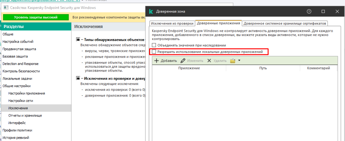Open История ревизий section
The height and width of the screenshot is (141, 345).
[x=16, y=138]
